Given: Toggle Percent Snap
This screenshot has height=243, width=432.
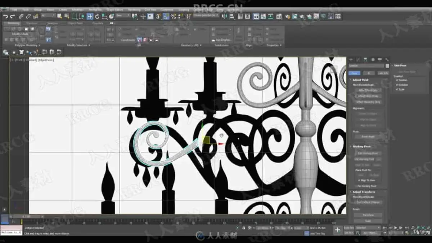Looking at the screenshot, I should (173, 16).
